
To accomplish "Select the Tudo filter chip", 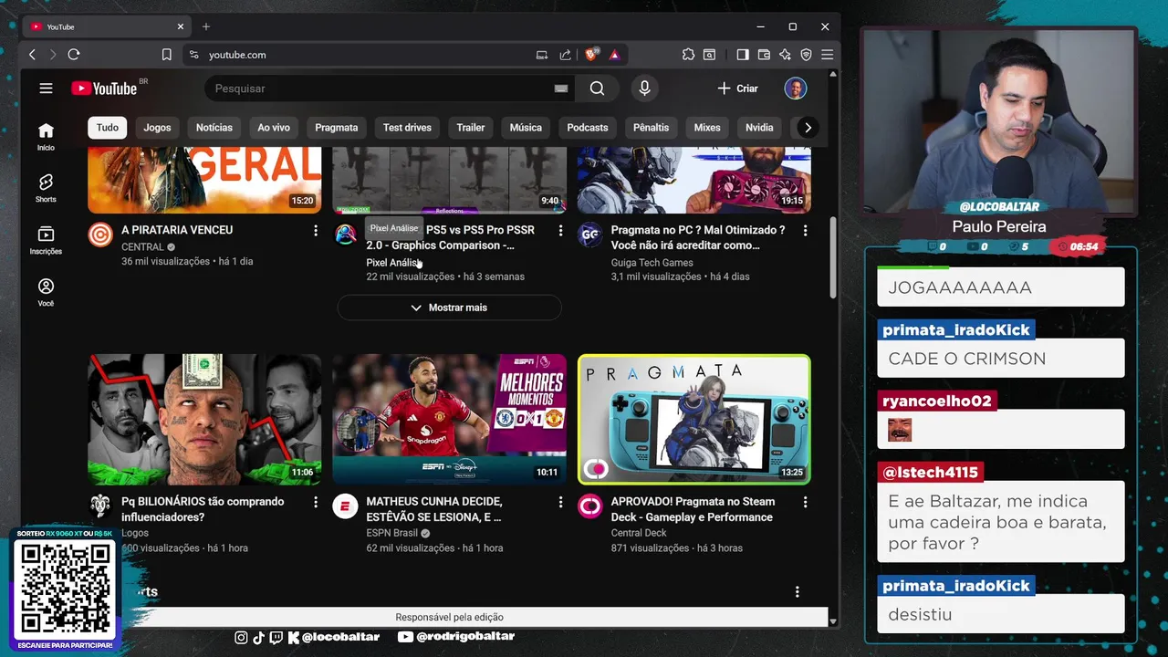I will (108, 128).
